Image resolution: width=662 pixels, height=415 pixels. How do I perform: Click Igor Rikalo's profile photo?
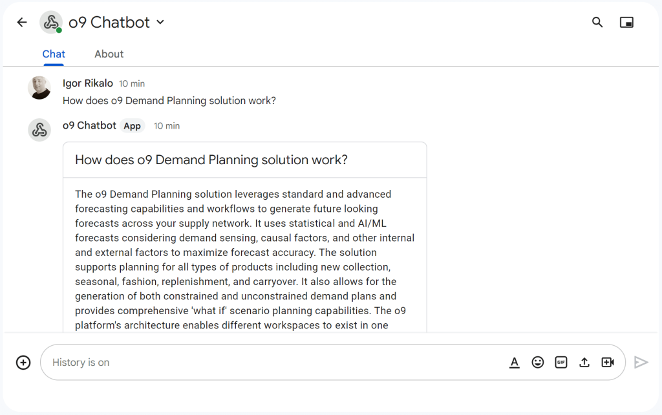point(39,88)
